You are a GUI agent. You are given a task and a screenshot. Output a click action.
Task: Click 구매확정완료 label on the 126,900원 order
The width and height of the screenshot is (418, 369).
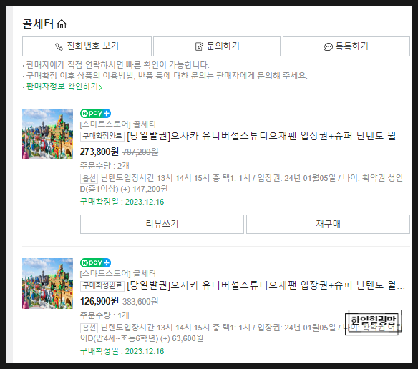point(102,285)
